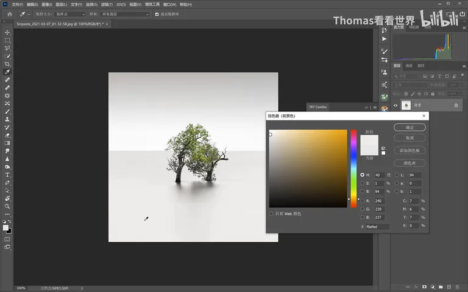Image resolution: width=468 pixels, height=292 pixels.
Task: Select the Brush tool
Action: 7,111
